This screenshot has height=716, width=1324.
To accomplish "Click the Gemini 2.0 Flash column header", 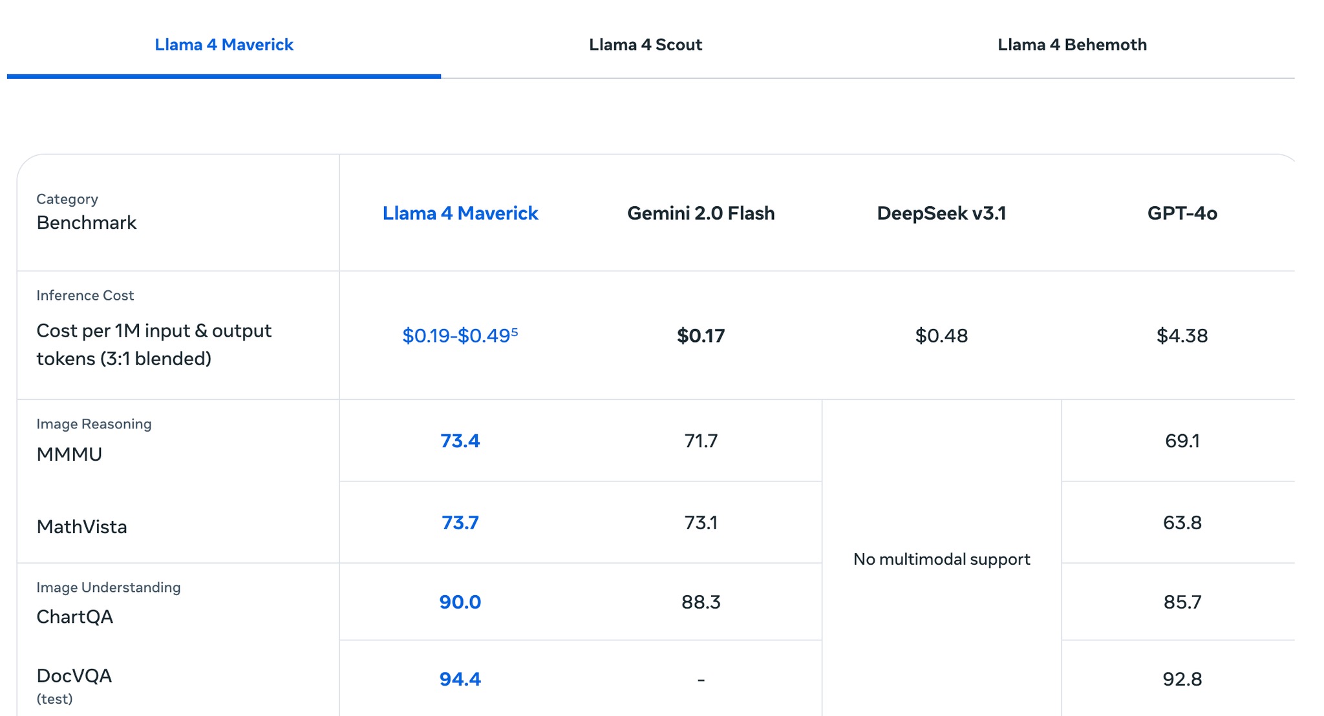I will coord(701,213).
